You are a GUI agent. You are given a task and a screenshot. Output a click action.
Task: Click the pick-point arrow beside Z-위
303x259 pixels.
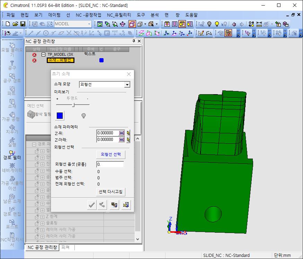pyautogui.click(x=128, y=133)
